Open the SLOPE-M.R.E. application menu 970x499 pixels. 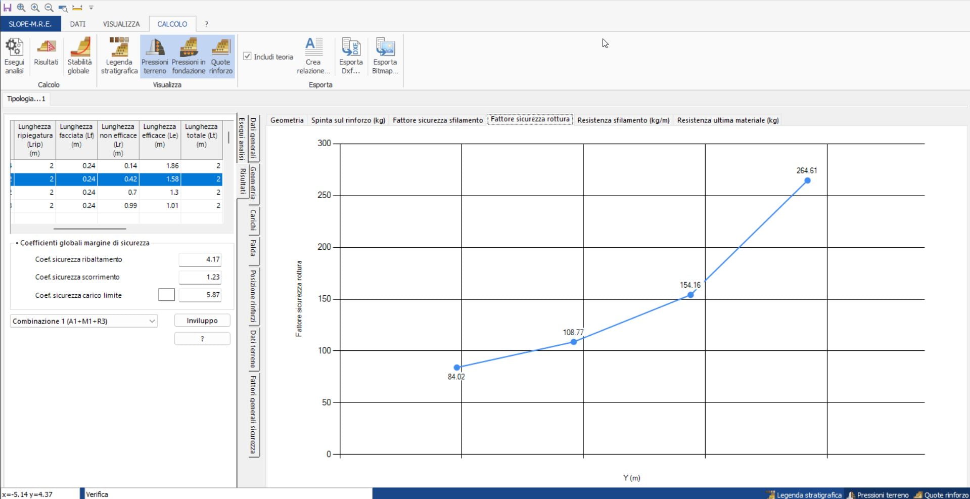pyautogui.click(x=30, y=24)
